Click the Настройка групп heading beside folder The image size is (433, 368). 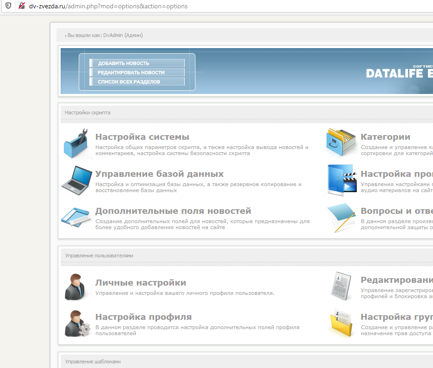tap(397, 317)
